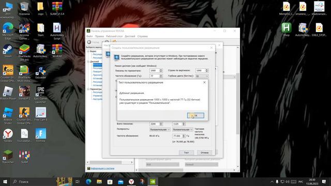Click the Тест button in resolution dialog
The width and height of the screenshot is (331, 186).
[x=186, y=152]
